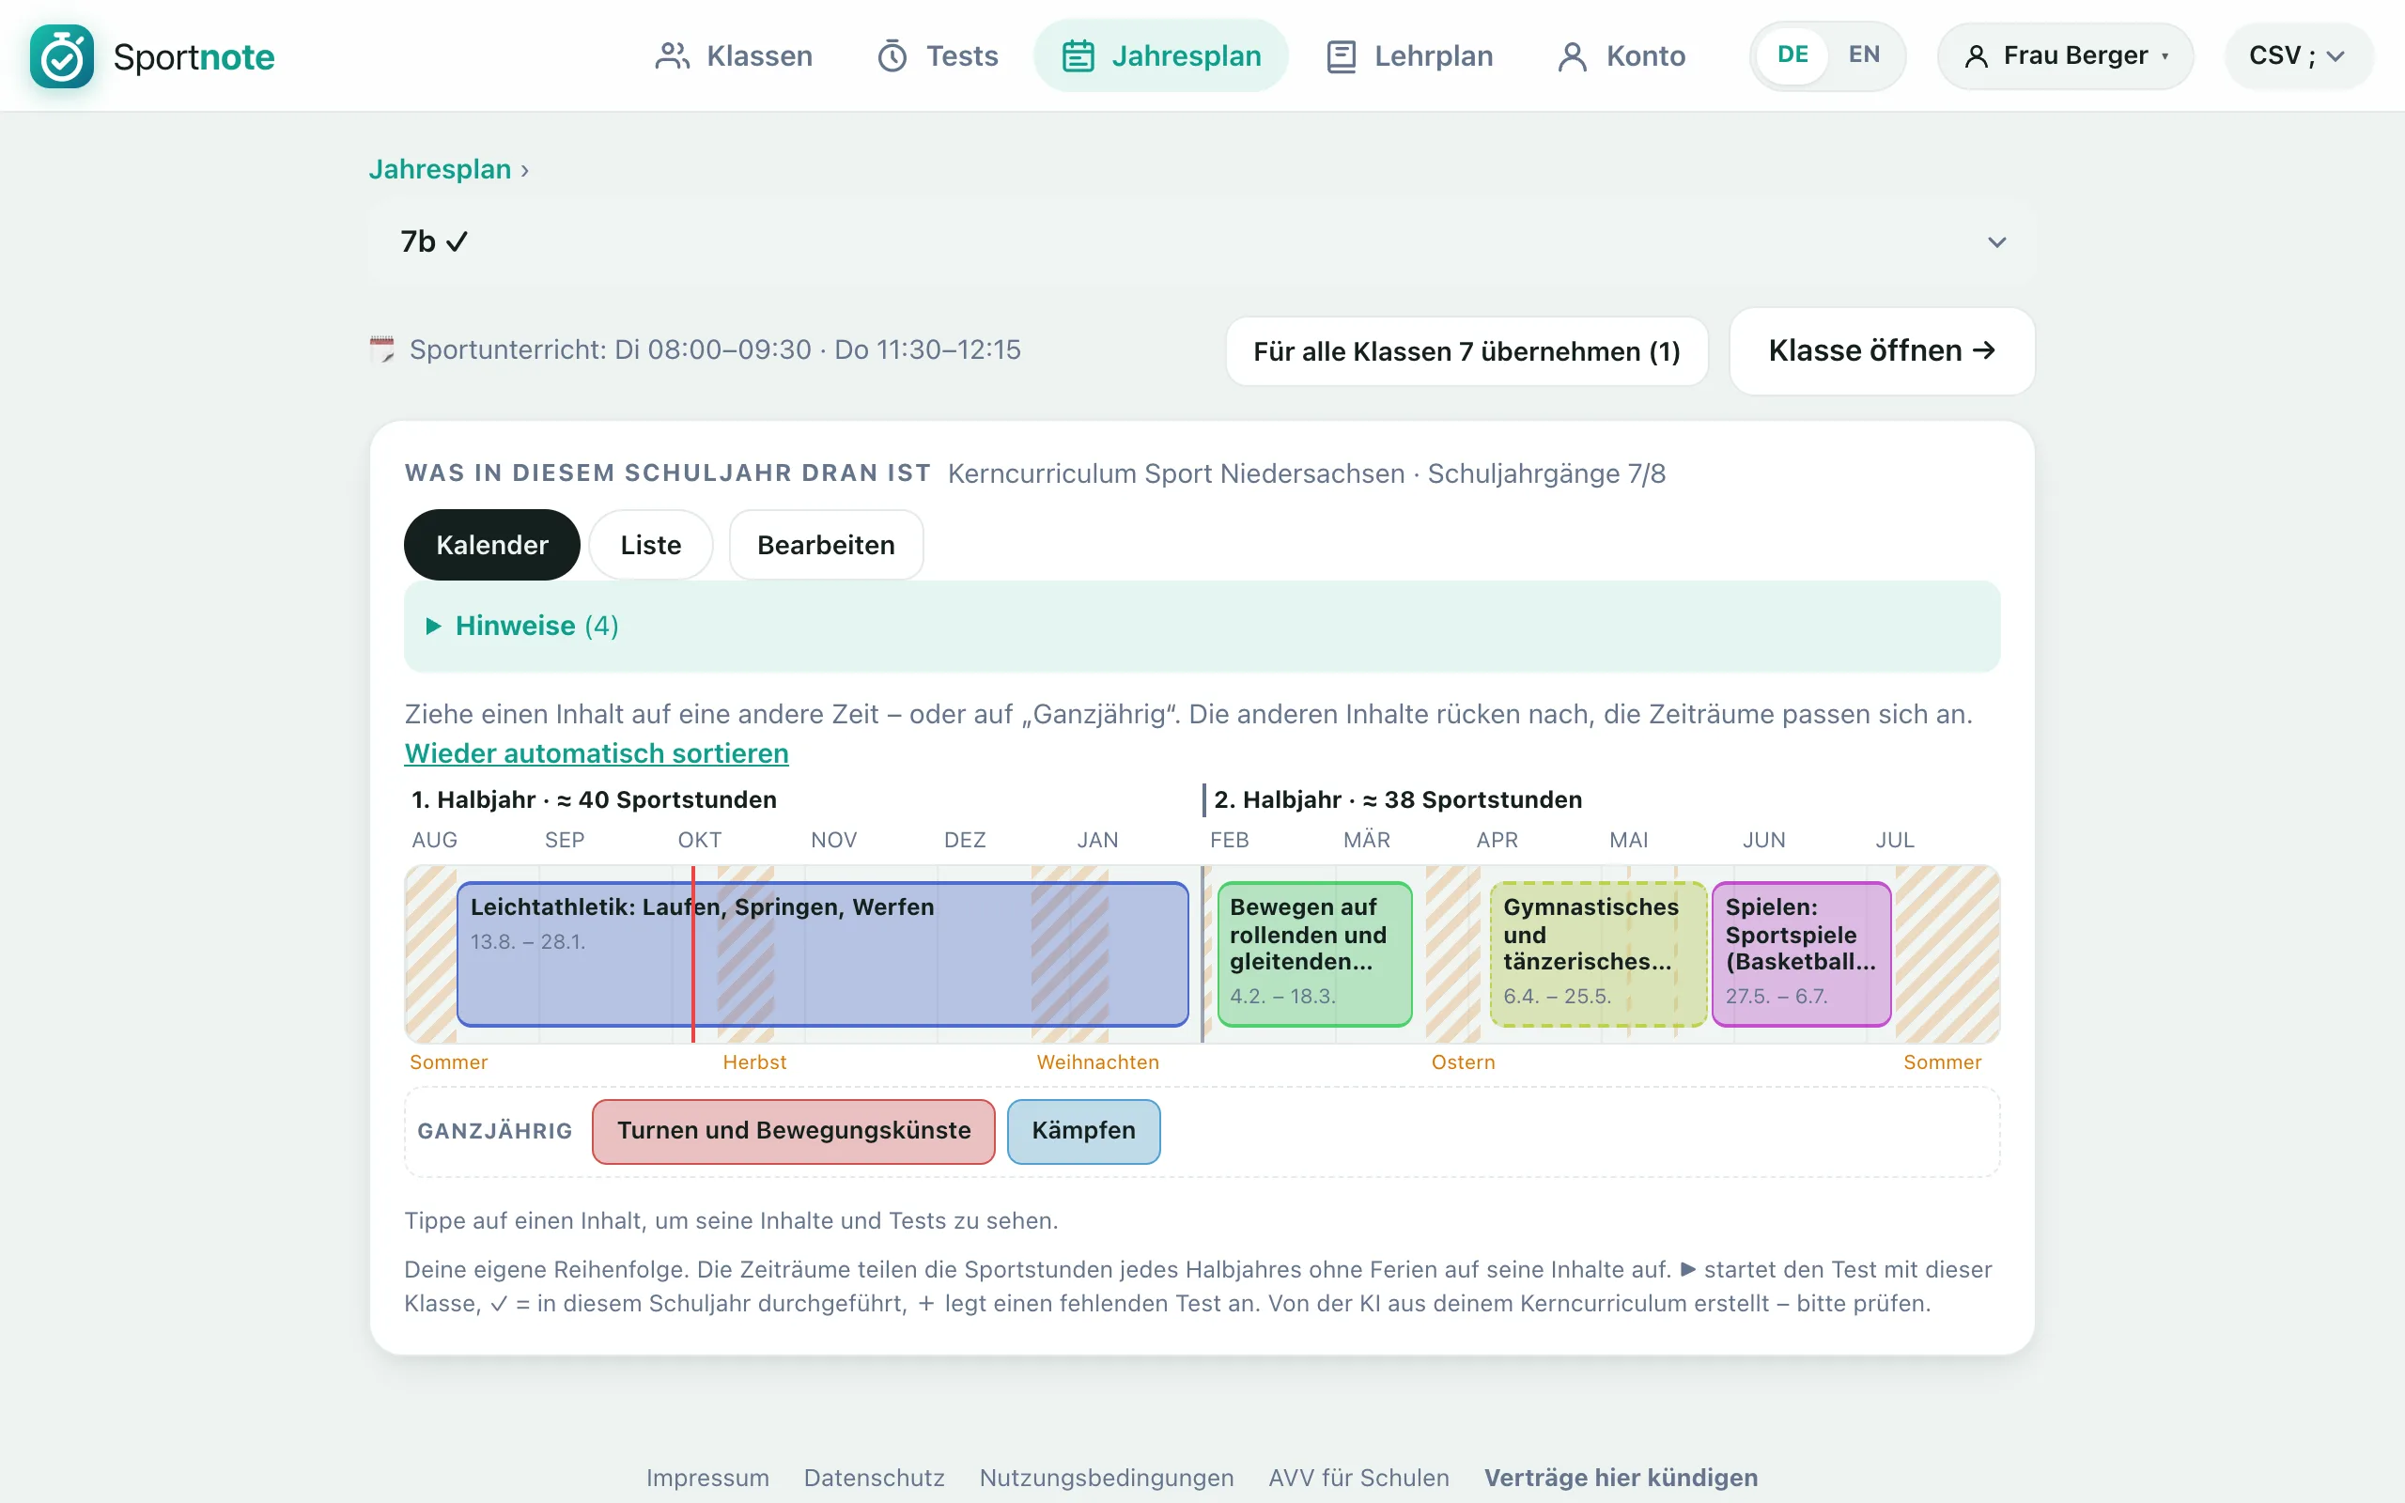Click the Sportnote stopwatch logo icon
The image size is (2405, 1503).
click(62, 55)
